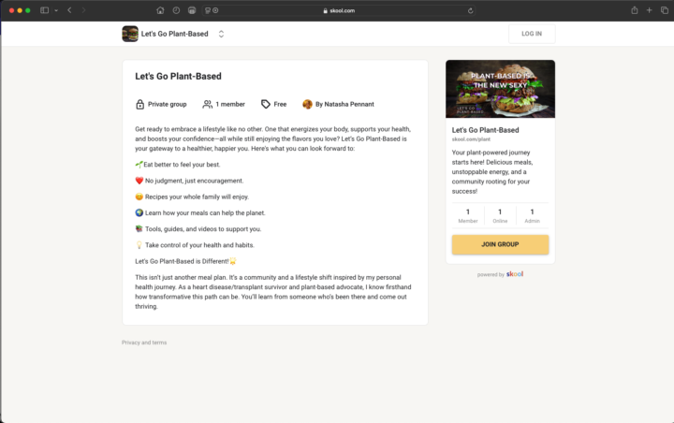
Task: Open browsing history clock icon
Action: [176, 10]
